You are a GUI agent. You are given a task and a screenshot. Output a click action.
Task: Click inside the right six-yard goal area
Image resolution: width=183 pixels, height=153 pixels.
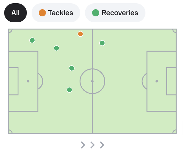tap(171, 81)
